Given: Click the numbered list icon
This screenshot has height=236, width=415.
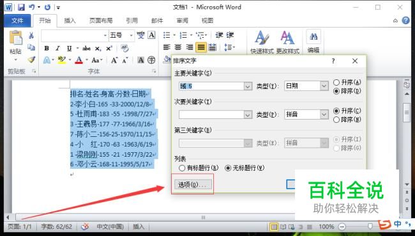Looking at the screenshot, I should pos(183,35).
